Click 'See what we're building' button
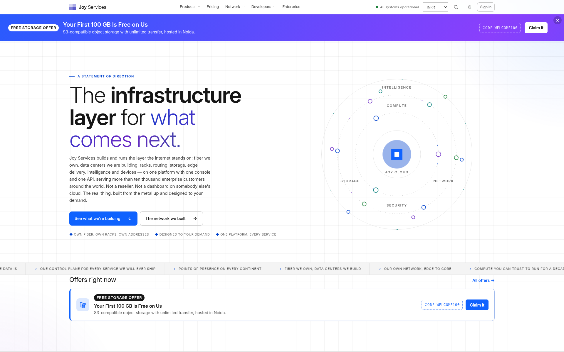The width and height of the screenshot is (564, 352). 103,219
